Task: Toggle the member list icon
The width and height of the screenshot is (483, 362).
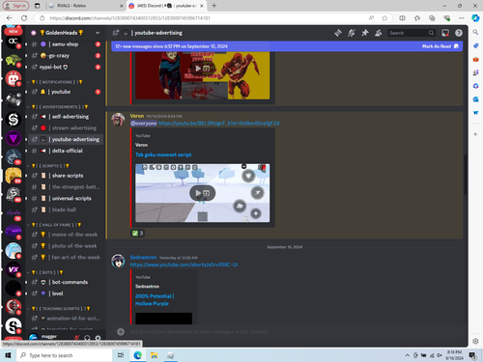Action: click(379, 33)
